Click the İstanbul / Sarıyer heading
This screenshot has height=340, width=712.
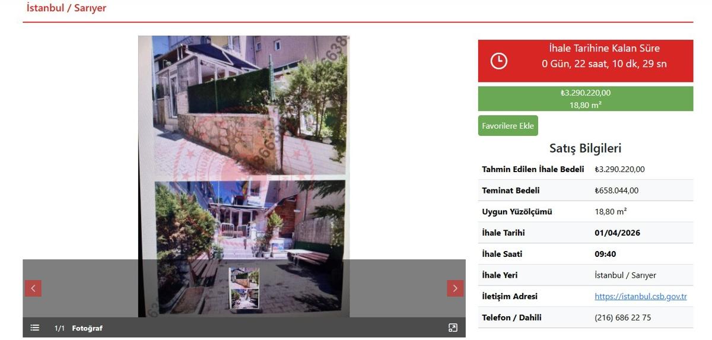point(66,8)
